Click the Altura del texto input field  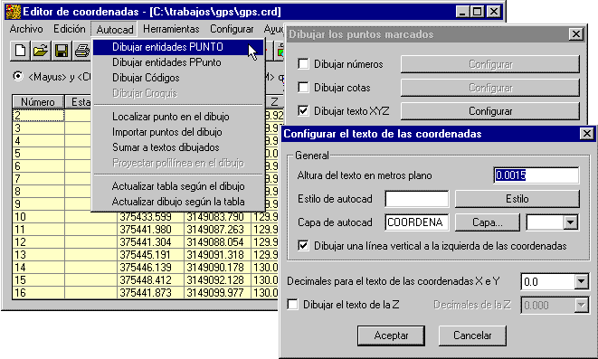click(x=536, y=175)
